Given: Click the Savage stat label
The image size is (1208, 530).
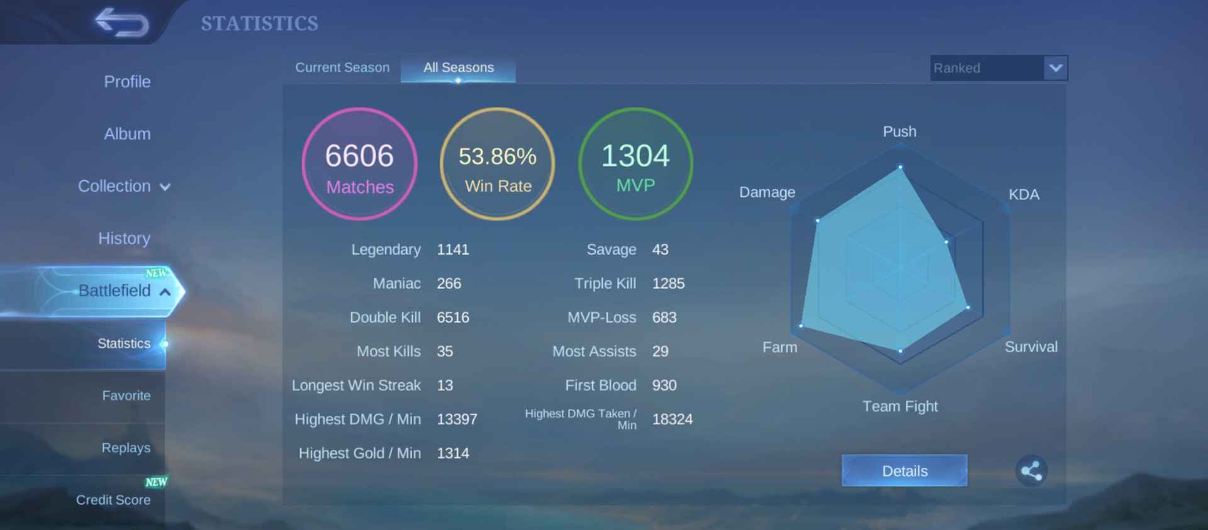Looking at the screenshot, I should click(x=612, y=250).
